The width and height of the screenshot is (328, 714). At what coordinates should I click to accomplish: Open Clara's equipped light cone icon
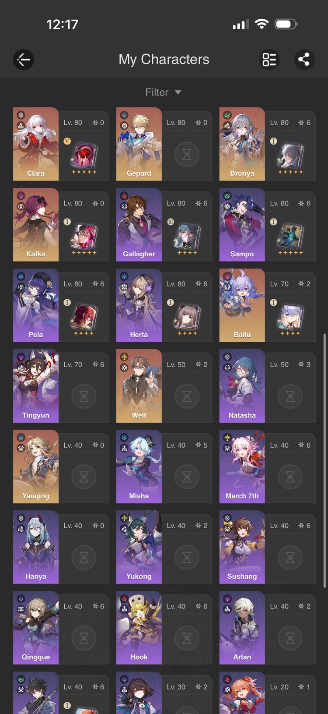84,156
